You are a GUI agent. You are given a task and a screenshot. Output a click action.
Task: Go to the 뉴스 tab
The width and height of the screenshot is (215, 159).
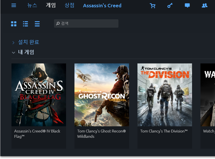(x=32, y=6)
